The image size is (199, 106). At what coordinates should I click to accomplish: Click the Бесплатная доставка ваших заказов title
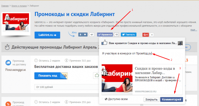point(66,67)
